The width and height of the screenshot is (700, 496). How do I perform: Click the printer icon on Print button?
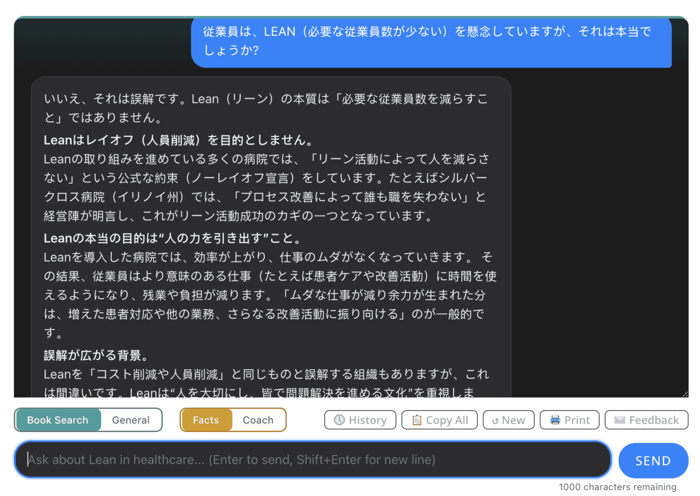555,420
